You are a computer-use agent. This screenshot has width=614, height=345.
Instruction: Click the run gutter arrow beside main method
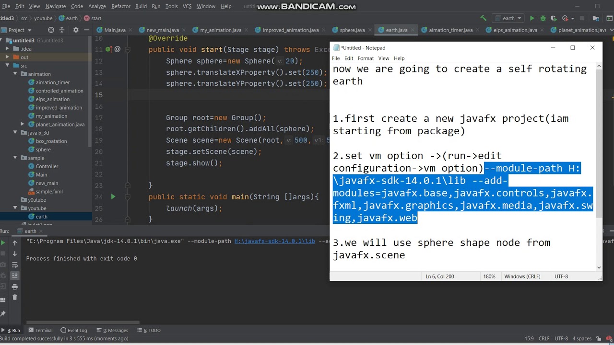[113, 196]
